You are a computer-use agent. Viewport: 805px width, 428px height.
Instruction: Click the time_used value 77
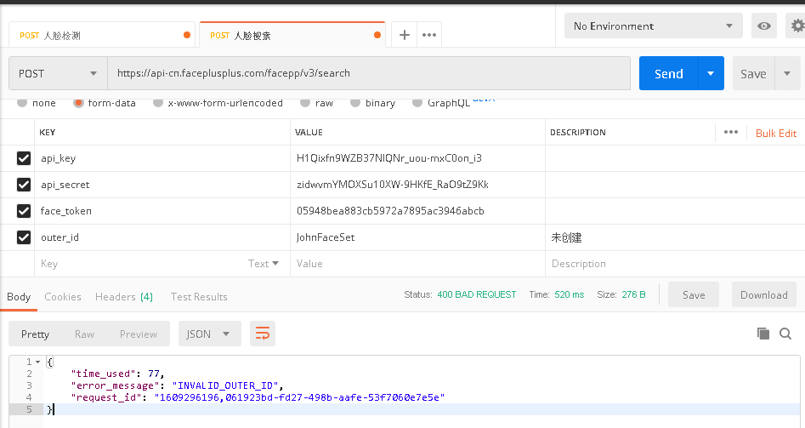(x=154, y=374)
